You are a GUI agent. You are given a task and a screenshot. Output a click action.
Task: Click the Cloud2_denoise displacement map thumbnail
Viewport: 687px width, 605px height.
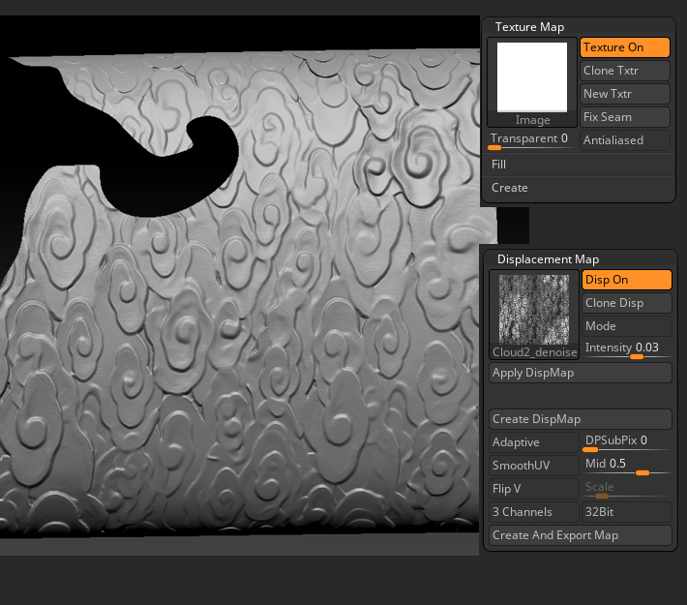pyautogui.click(x=533, y=310)
